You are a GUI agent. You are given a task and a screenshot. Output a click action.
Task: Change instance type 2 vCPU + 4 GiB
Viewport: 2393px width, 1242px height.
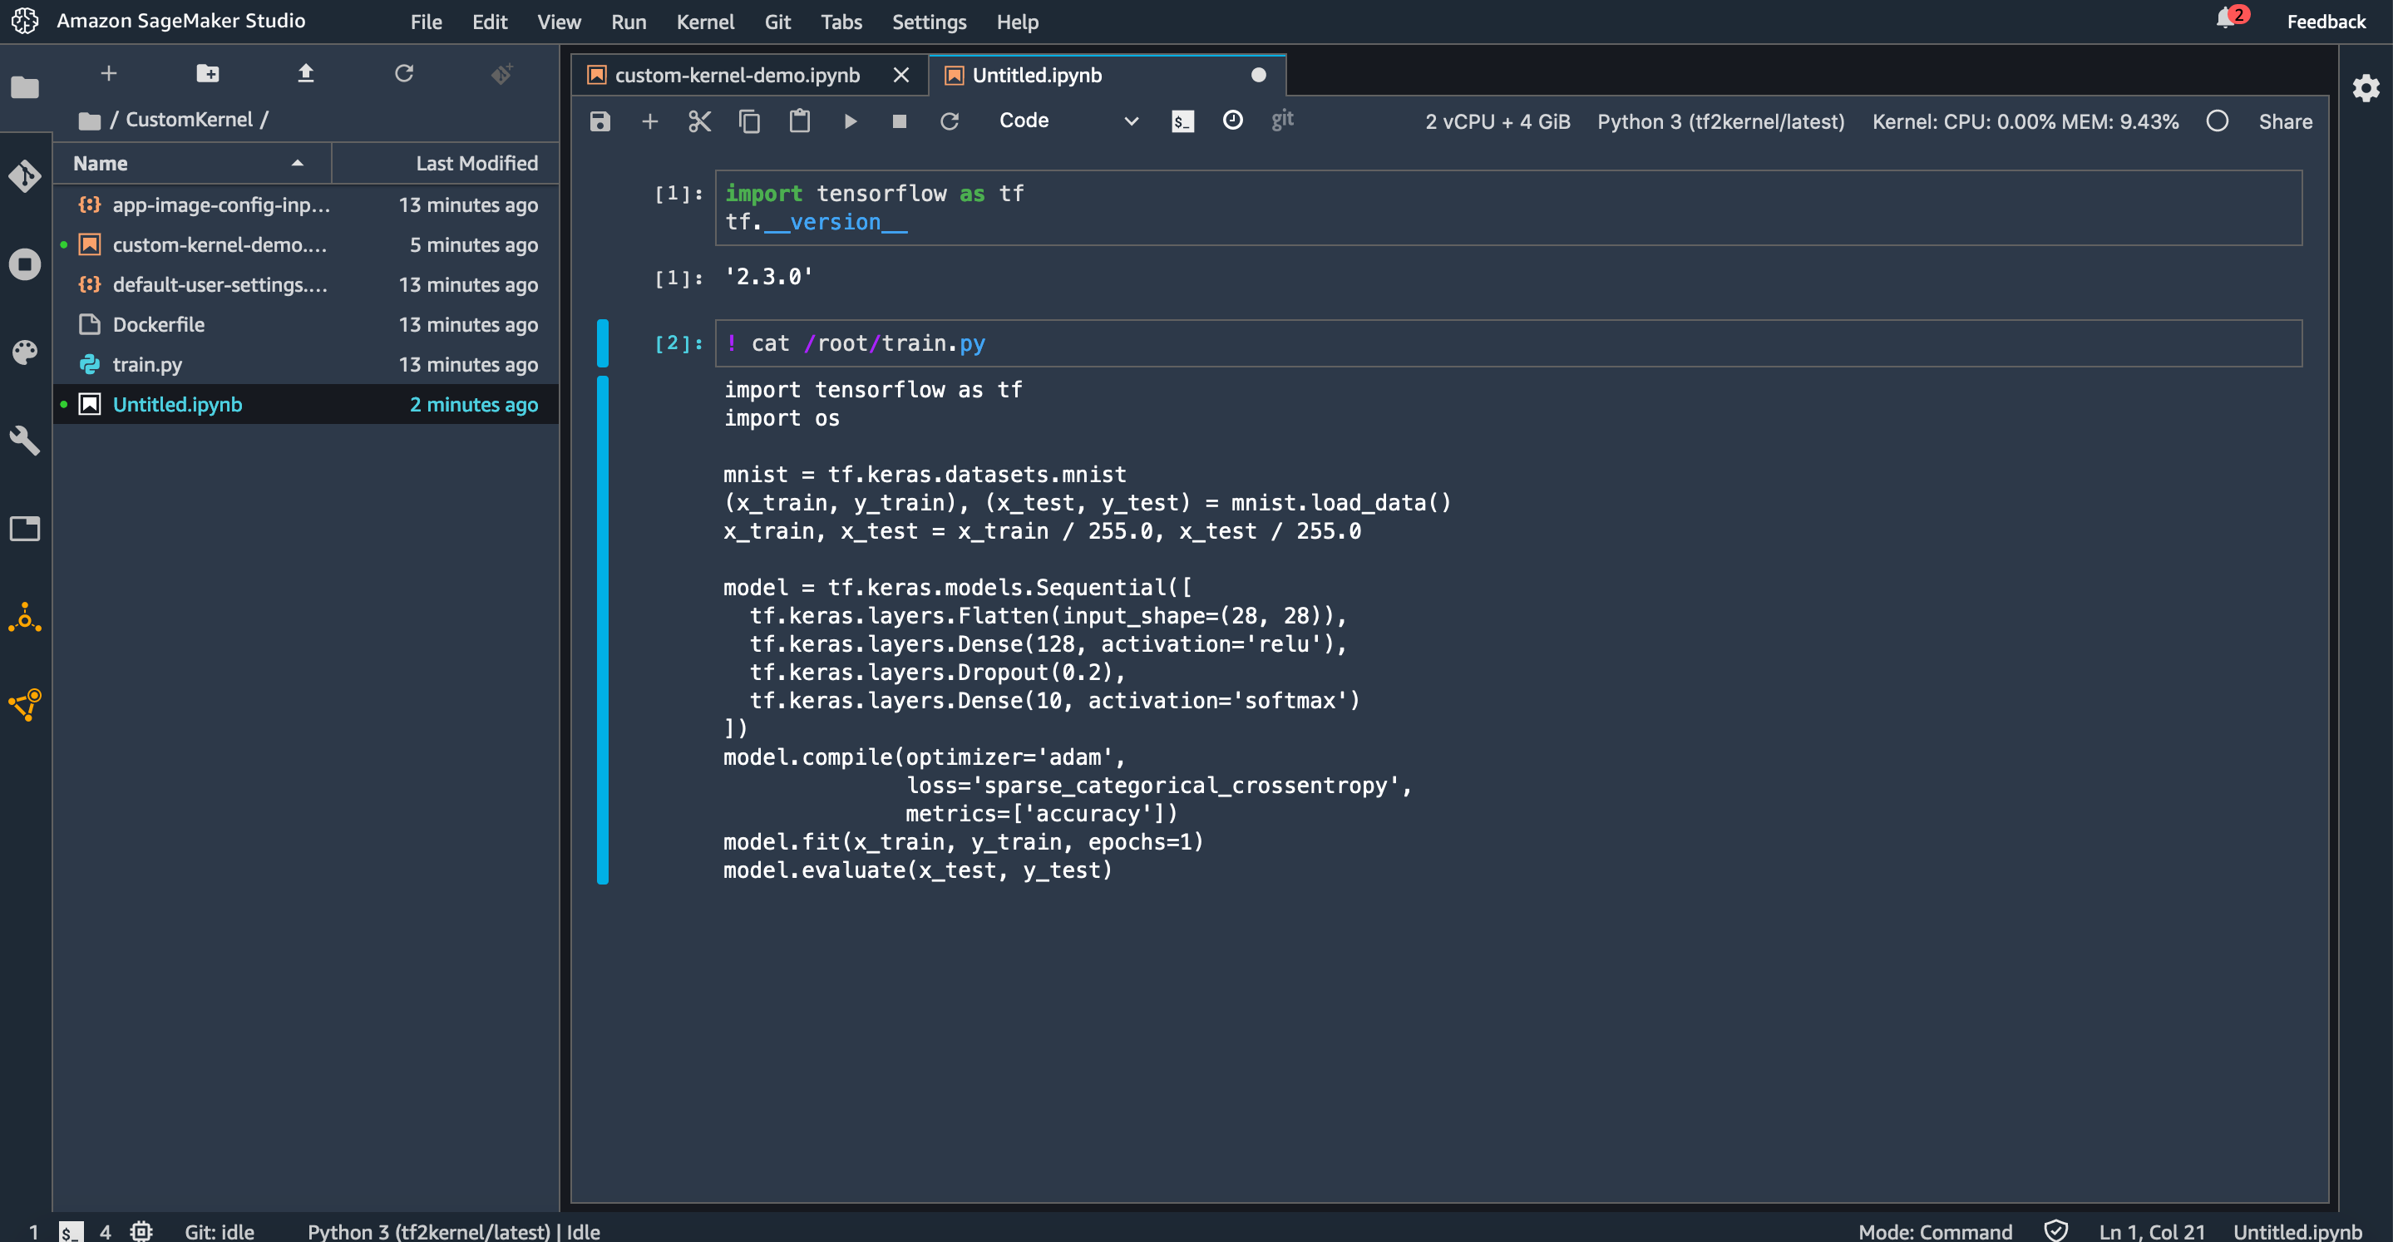(1497, 121)
